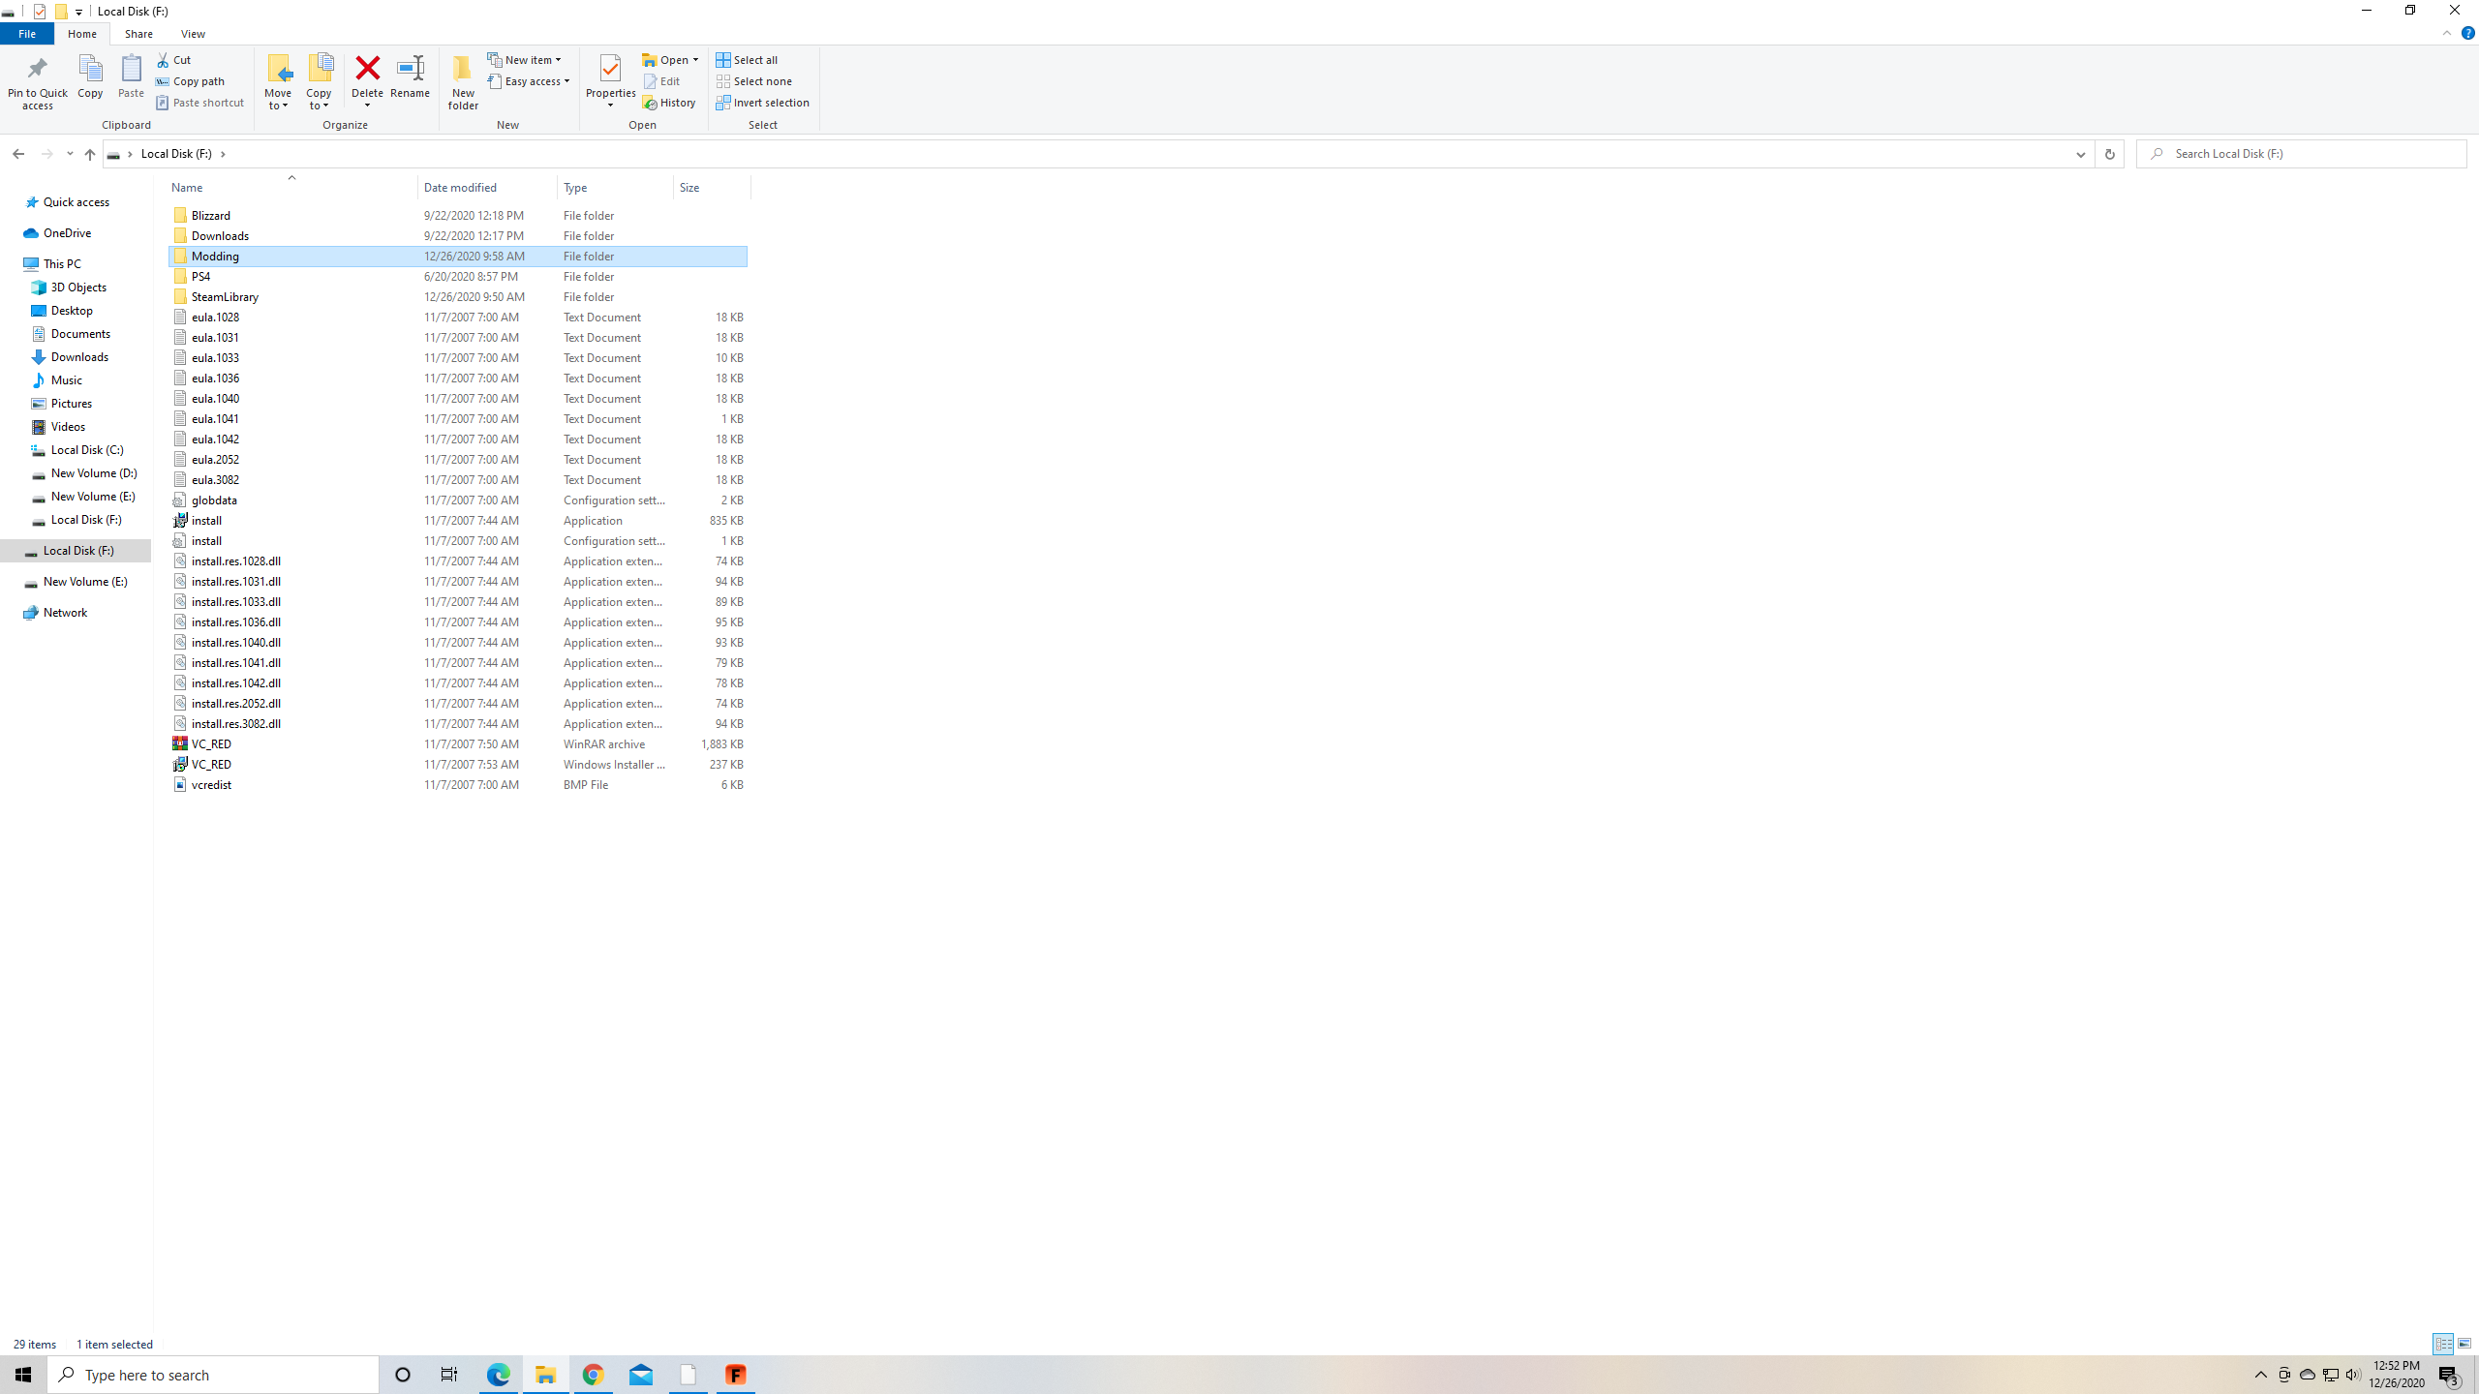Select the SteamLibrary folder
Viewport: 2479px width, 1394px height.
[x=458, y=296]
